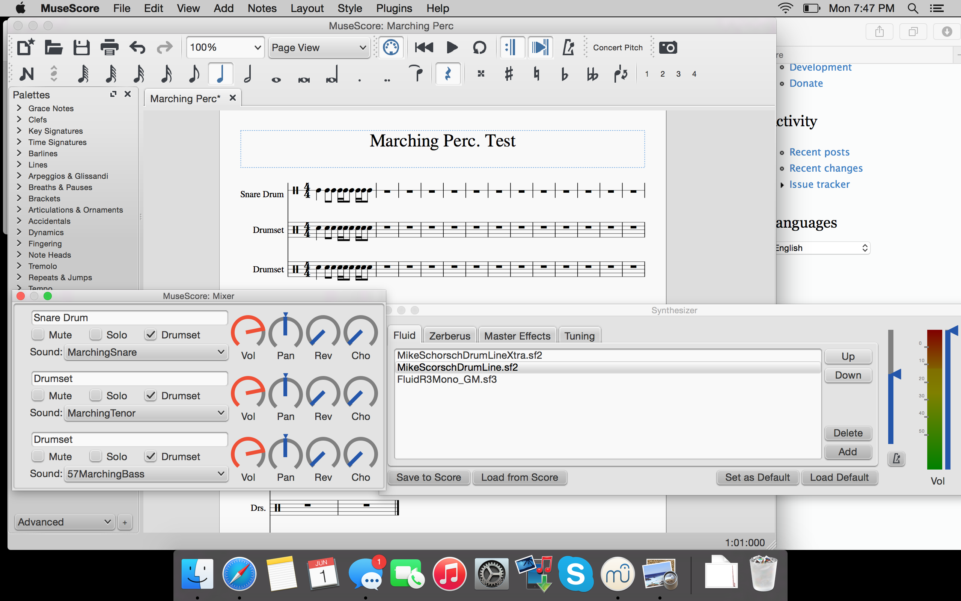
Task: Toggle loop playback icon
Action: [479, 48]
